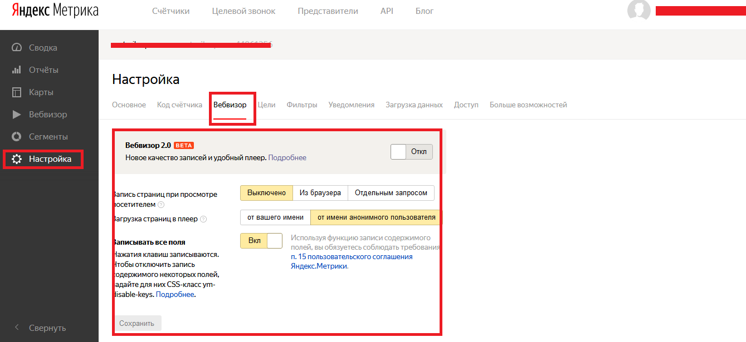The image size is (746, 342).
Task: Click the Сегменты pie icon
Action: click(x=17, y=137)
